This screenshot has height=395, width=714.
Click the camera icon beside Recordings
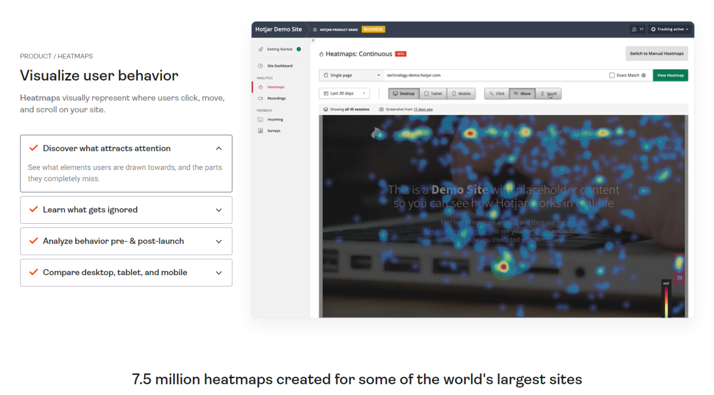coord(261,98)
